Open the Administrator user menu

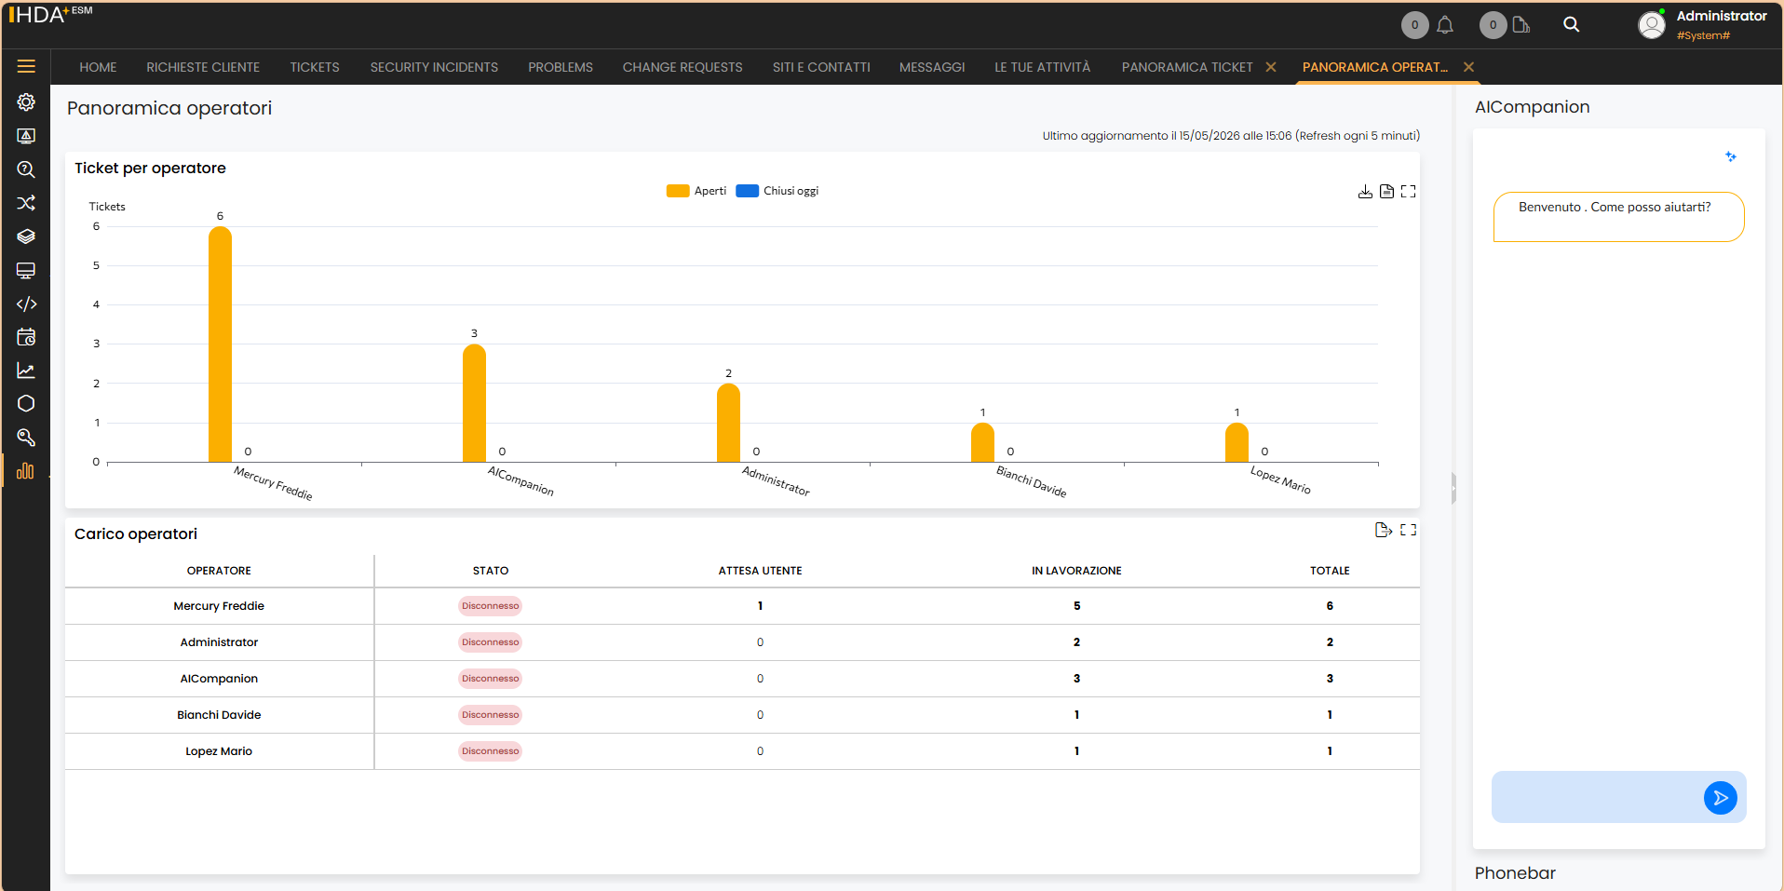click(1703, 24)
